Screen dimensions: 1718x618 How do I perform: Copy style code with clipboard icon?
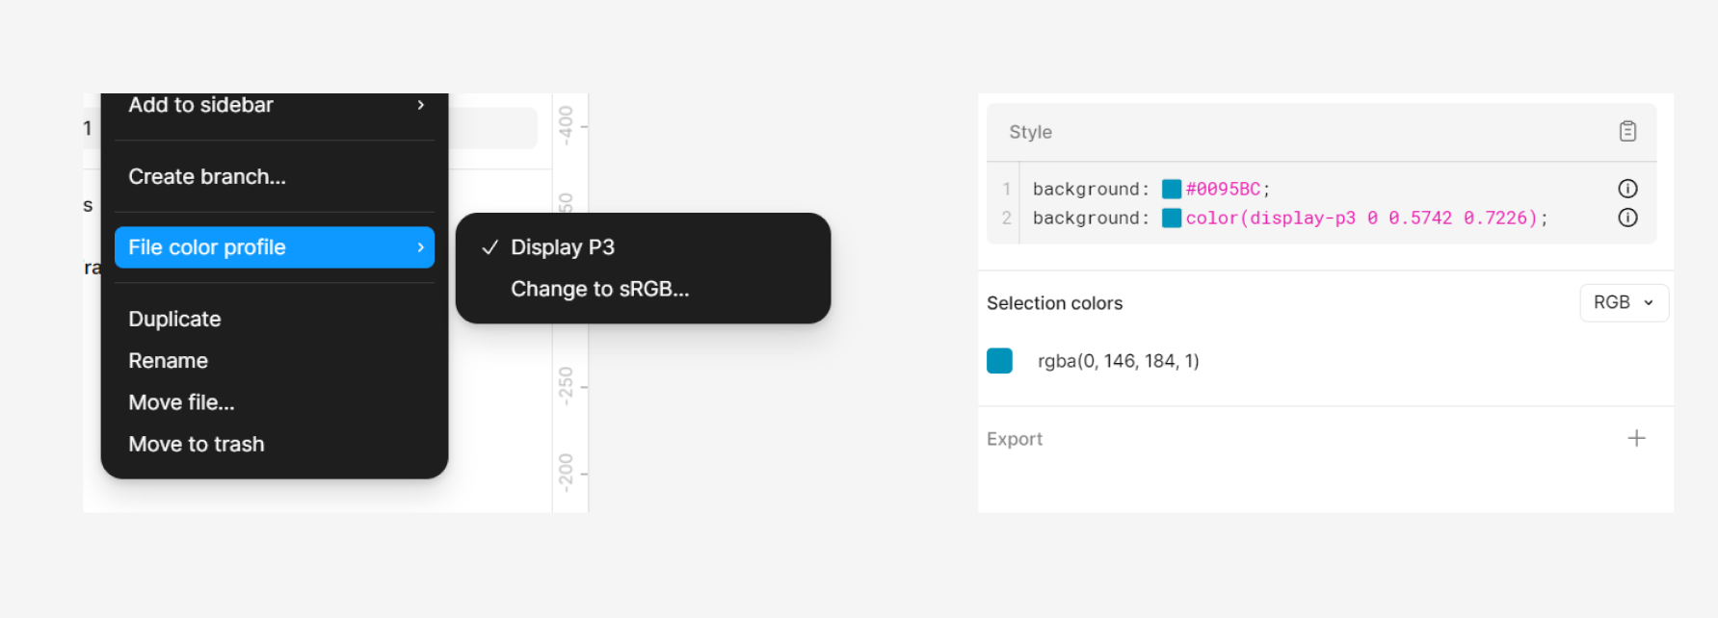click(x=1627, y=131)
